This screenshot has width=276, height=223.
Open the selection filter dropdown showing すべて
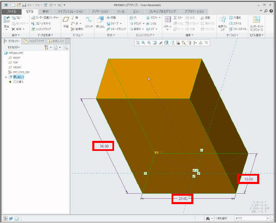click(x=252, y=218)
